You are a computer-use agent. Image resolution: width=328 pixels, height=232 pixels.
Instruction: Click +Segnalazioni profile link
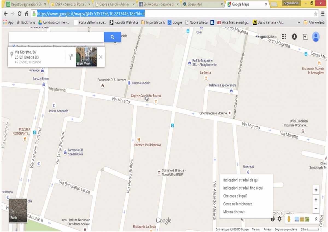pos(266,36)
